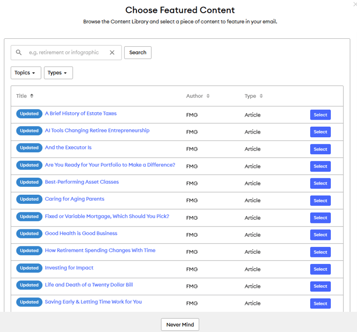Sort table by Type arrows
This screenshot has width=357, height=332.
tap(261, 96)
